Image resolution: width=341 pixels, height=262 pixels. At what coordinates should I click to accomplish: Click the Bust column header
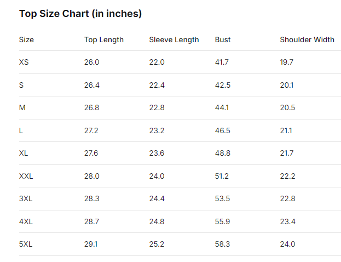click(223, 39)
